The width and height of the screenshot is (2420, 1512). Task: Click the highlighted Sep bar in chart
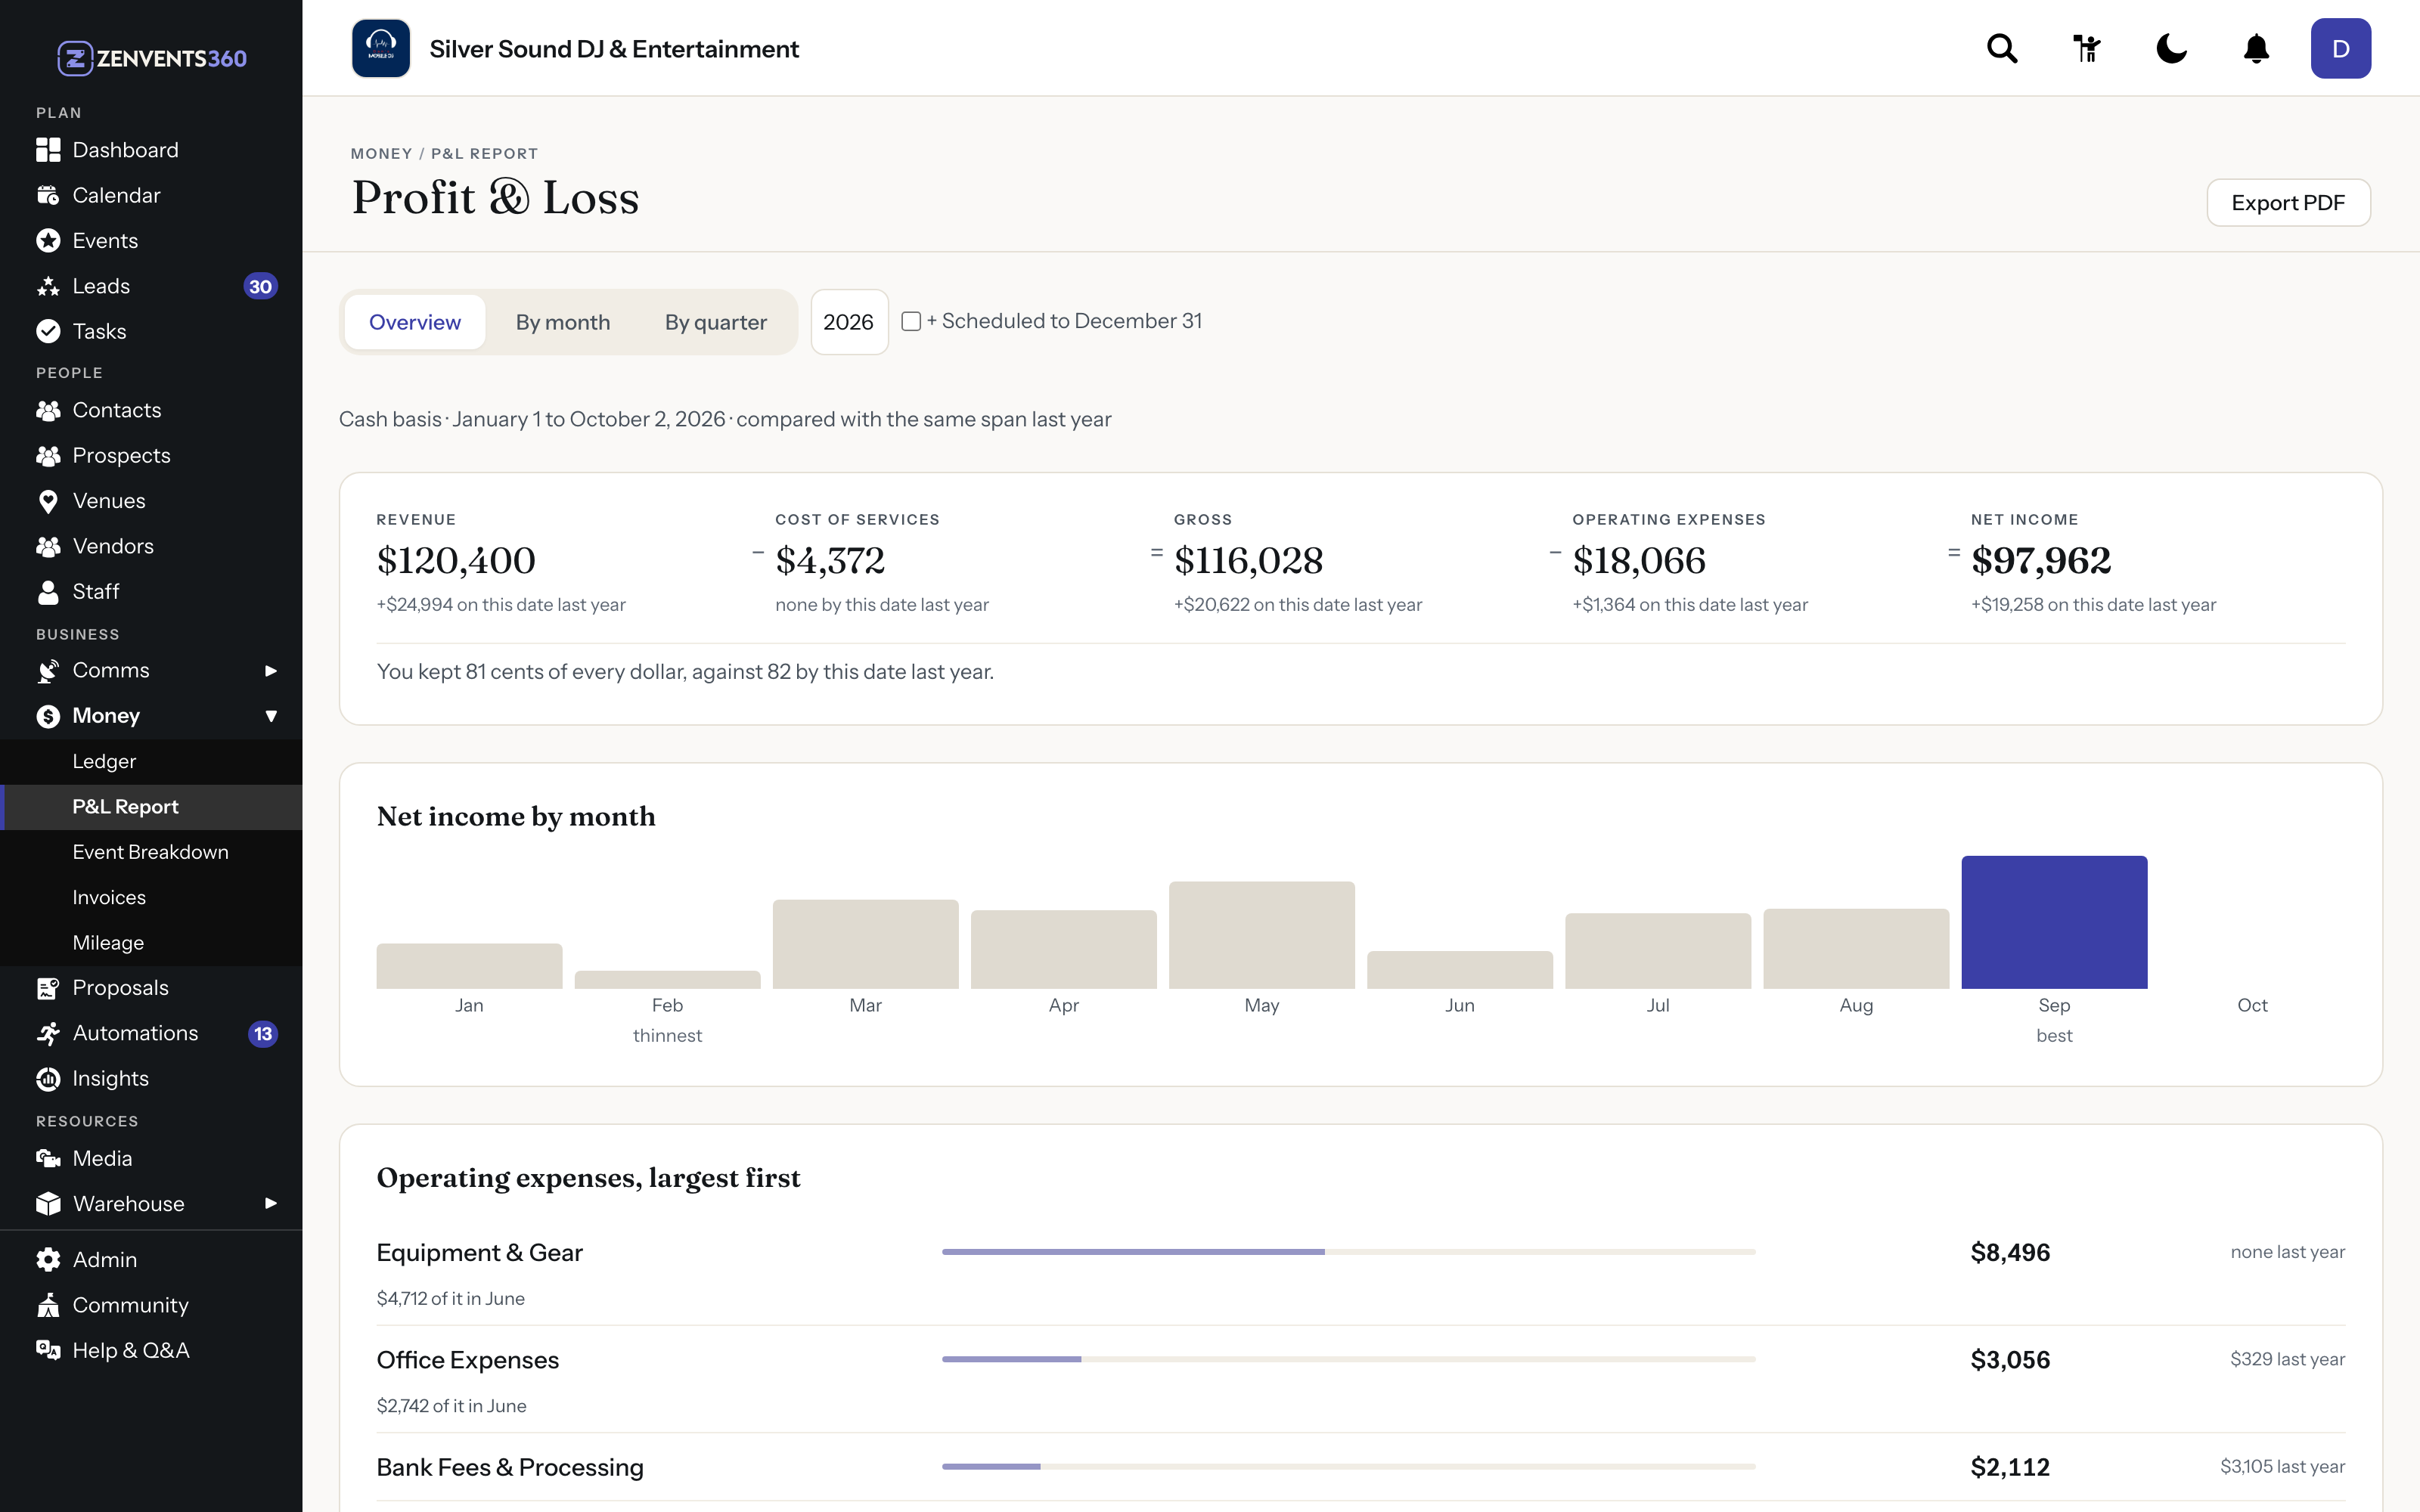(2054, 922)
